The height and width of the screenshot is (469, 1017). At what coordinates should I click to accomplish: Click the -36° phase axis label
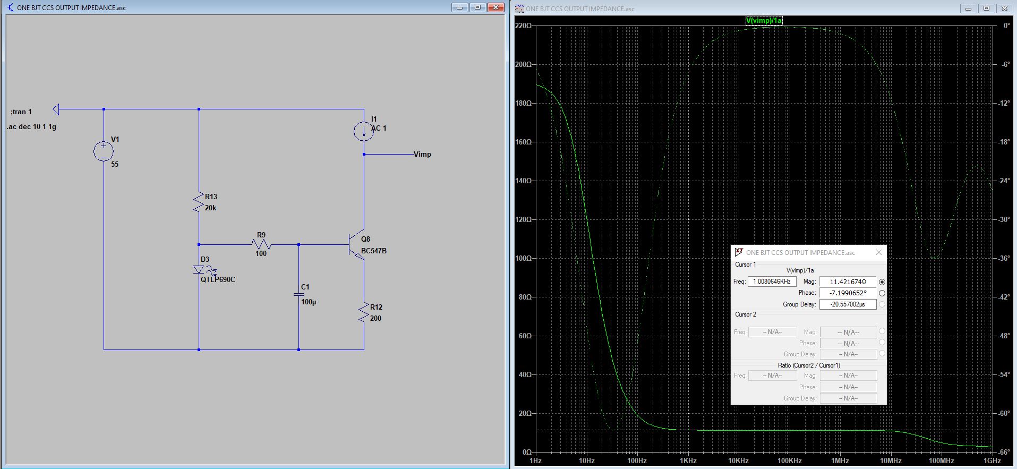click(1003, 258)
